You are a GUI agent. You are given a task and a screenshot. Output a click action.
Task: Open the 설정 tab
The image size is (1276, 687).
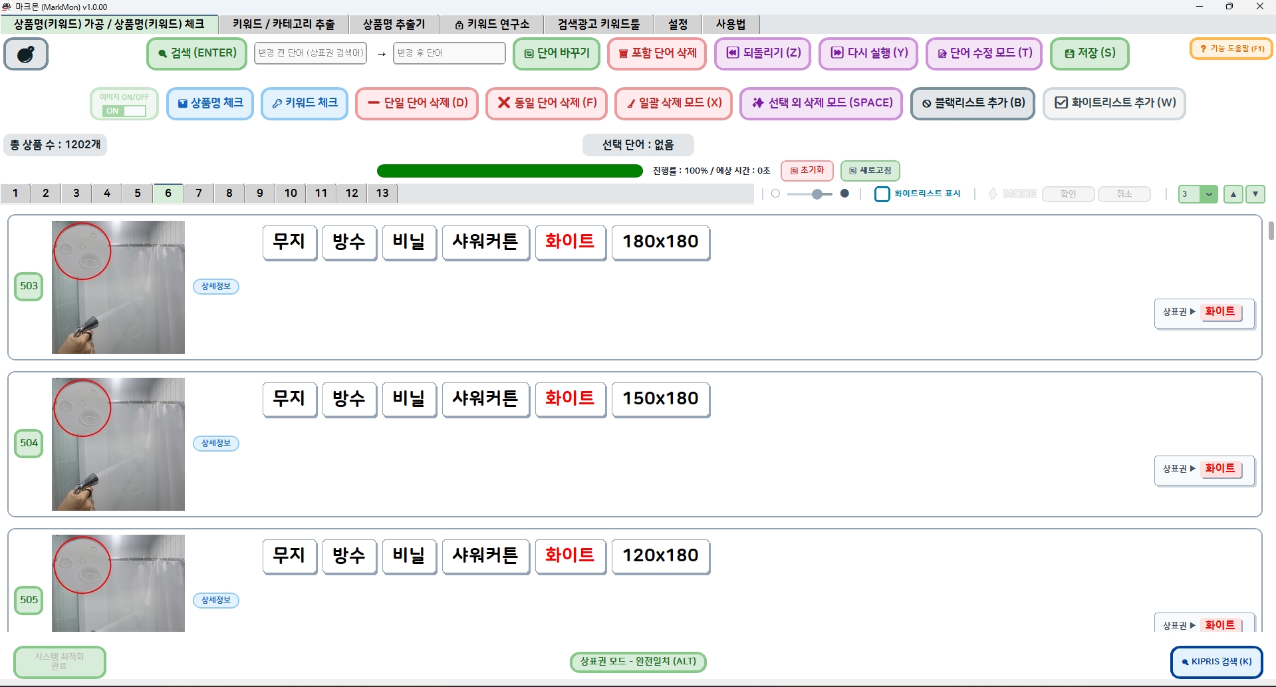[x=677, y=24]
